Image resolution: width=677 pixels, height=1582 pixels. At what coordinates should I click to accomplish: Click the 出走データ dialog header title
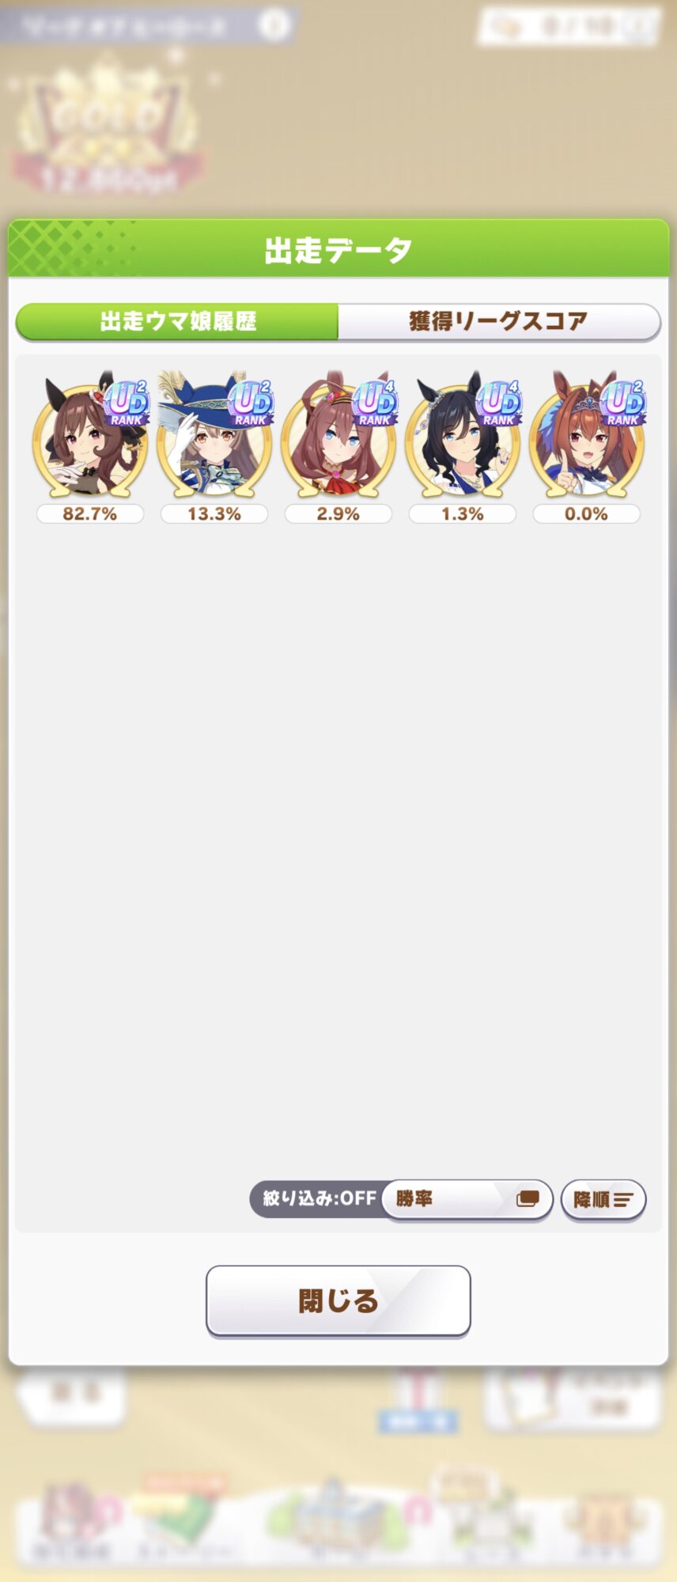[338, 250]
